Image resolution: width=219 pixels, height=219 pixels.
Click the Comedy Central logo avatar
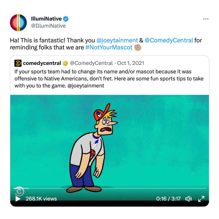(18, 63)
